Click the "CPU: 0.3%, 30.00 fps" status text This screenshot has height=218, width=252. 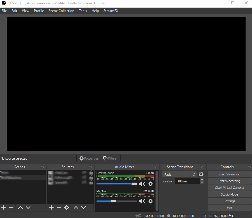217,216
